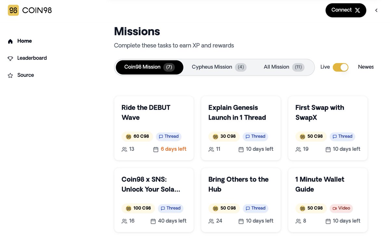The image size is (390, 238).
Task: Click participants icon on Bring Others to the Hub
Action: tap(211, 221)
